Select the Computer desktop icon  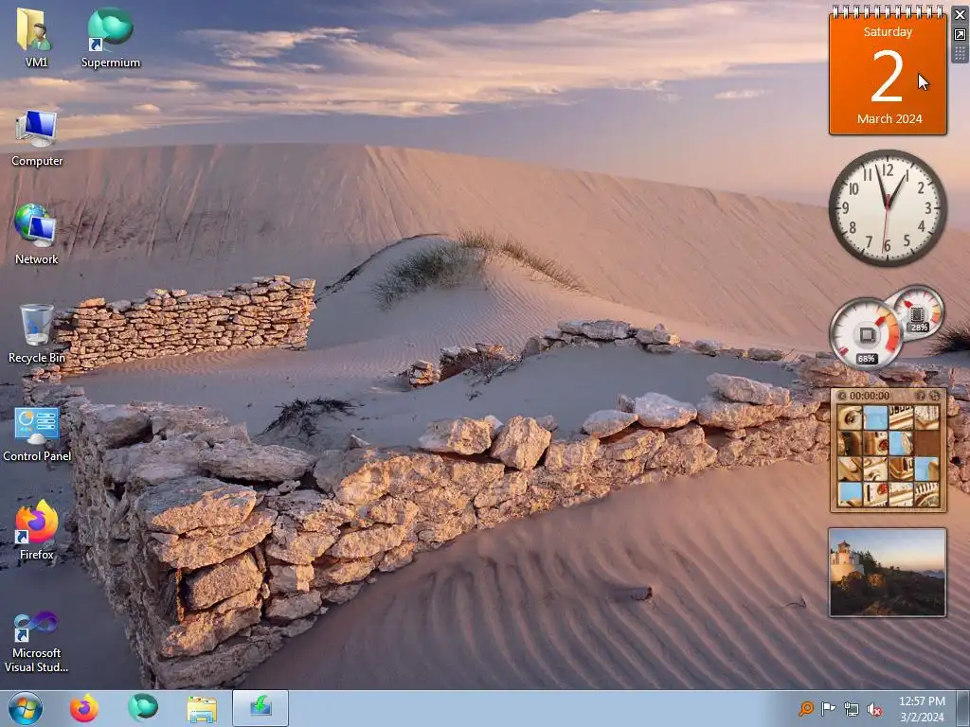(37, 137)
